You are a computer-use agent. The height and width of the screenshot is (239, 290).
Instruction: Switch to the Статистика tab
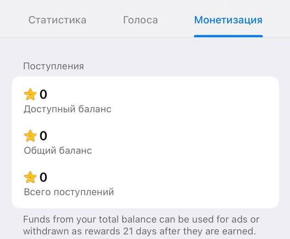click(57, 20)
